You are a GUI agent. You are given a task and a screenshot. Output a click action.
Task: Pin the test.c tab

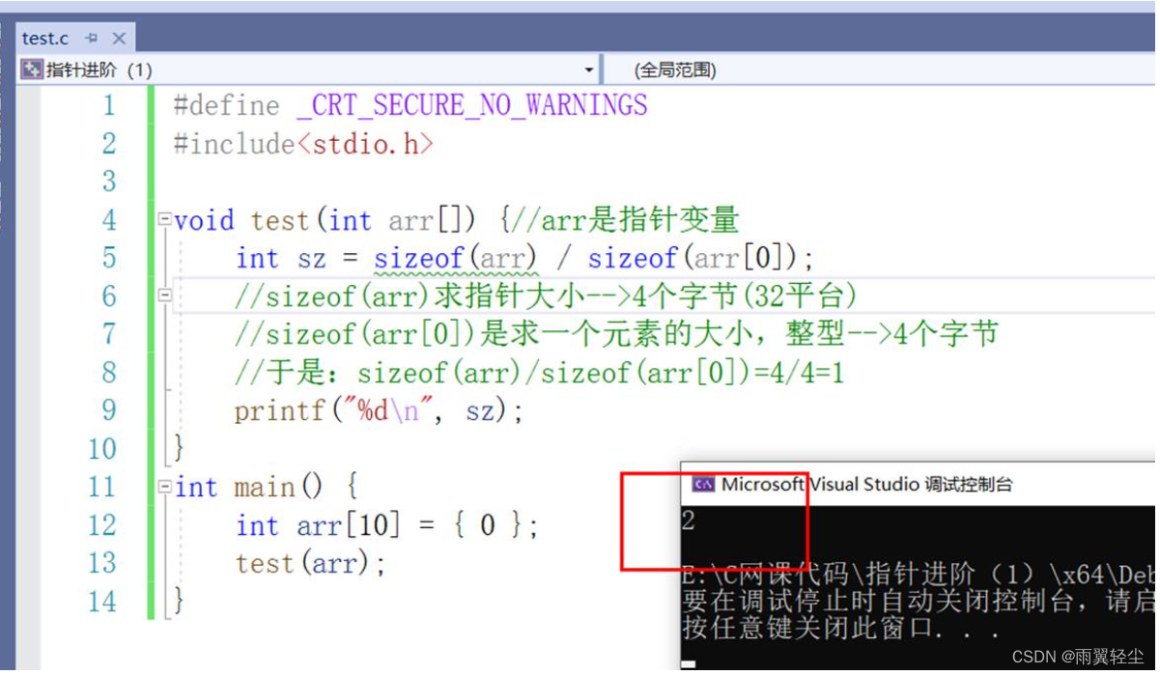(x=92, y=39)
